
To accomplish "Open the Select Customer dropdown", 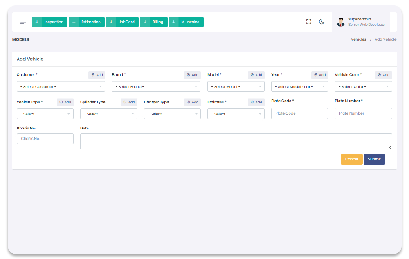I will 61,87.
